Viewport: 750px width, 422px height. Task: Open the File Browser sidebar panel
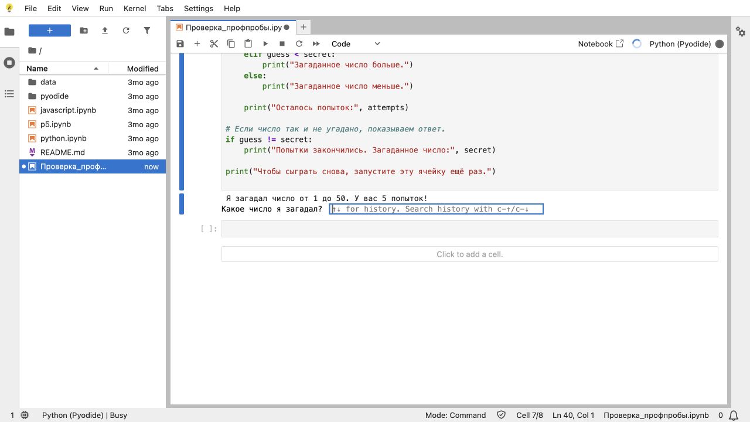[9, 32]
